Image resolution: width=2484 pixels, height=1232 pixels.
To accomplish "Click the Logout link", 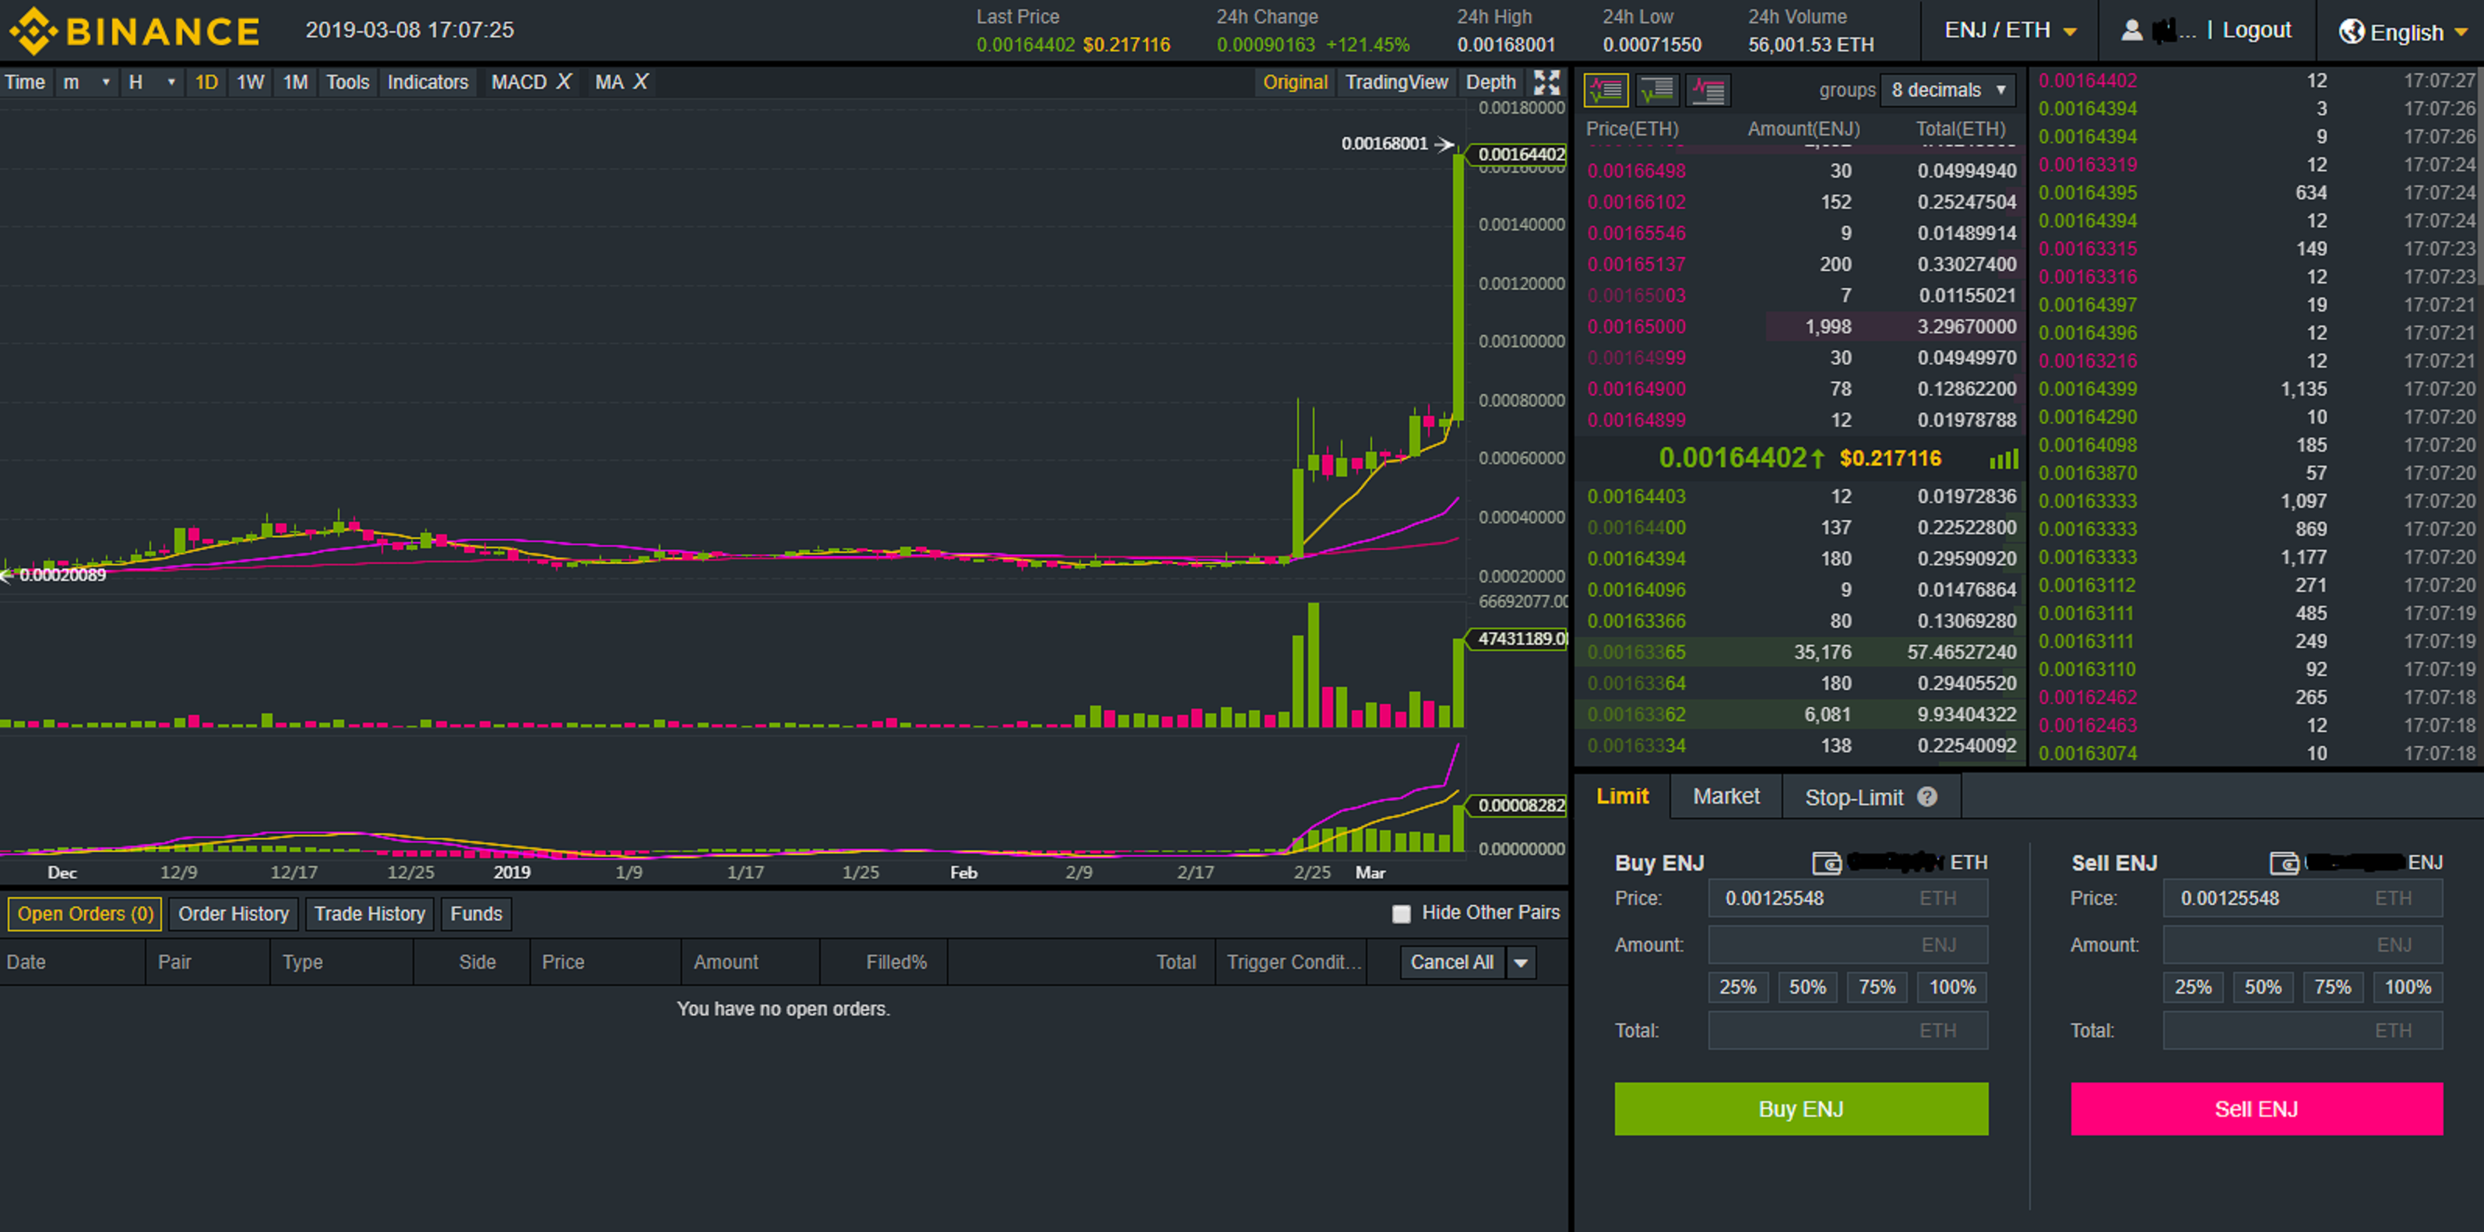I will (2257, 30).
